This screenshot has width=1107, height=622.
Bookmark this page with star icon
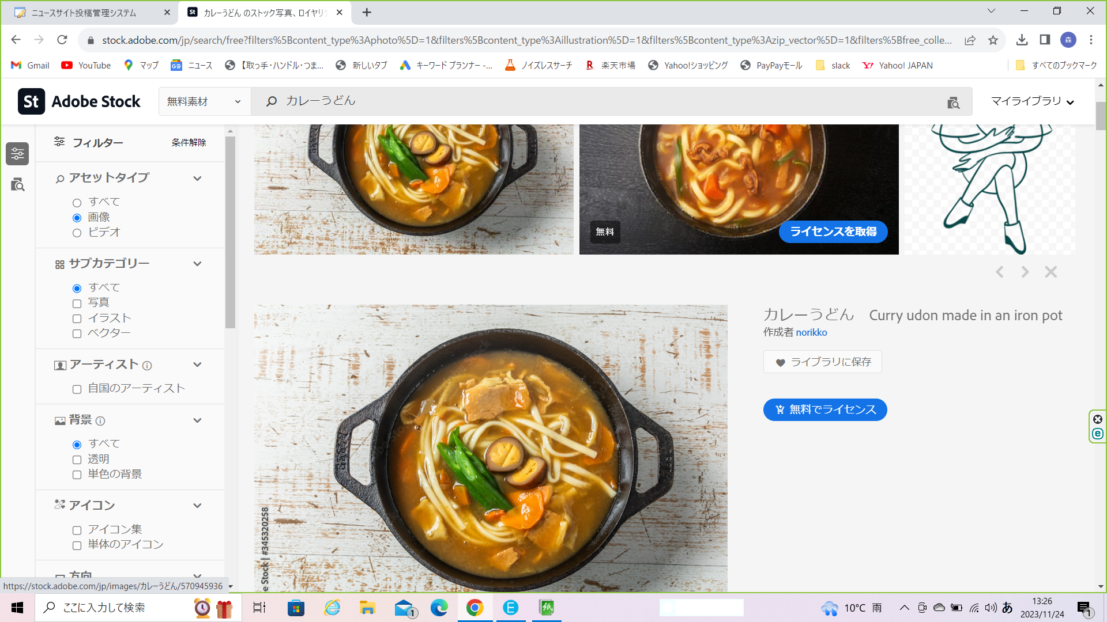pos(993,40)
